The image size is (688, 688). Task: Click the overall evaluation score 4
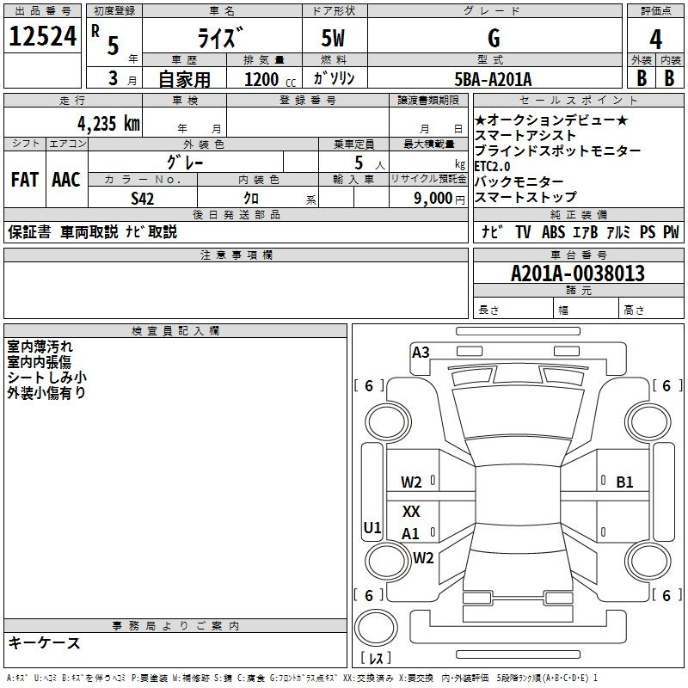coord(655,38)
